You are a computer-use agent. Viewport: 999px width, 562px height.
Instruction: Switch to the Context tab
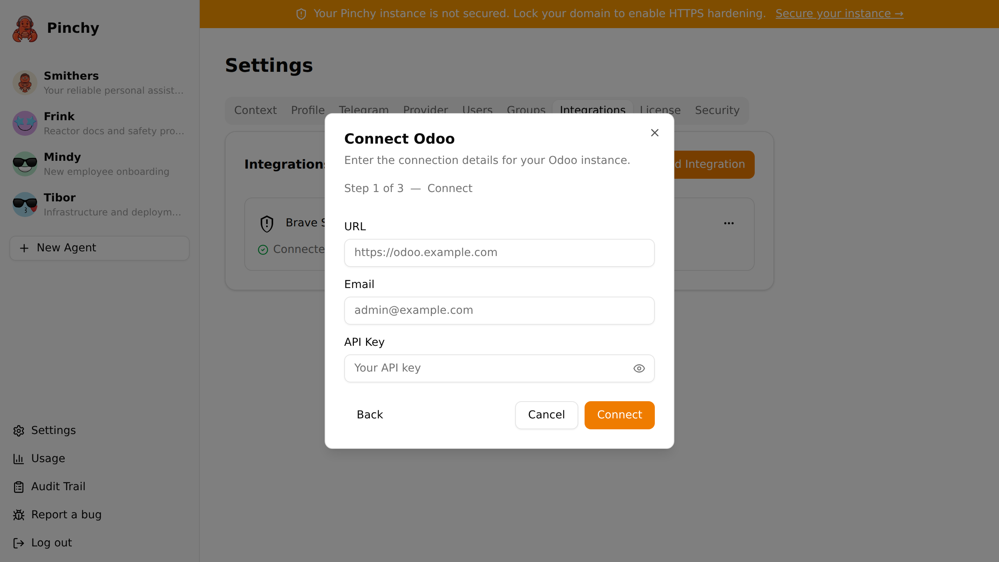255,110
